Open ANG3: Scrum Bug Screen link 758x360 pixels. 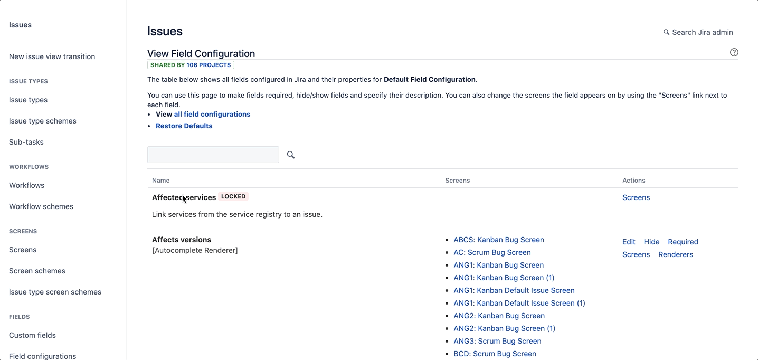pos(497,341)
